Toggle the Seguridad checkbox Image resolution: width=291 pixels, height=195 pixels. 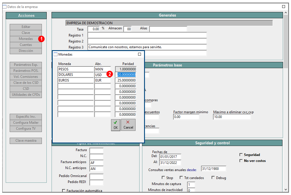(x=241, y=155)
